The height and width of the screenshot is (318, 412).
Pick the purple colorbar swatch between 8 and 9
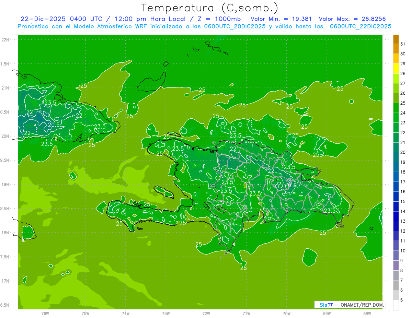point(396,266)
